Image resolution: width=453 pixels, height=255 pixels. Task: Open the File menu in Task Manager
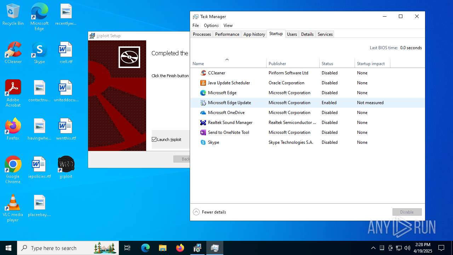pos(196,25)
